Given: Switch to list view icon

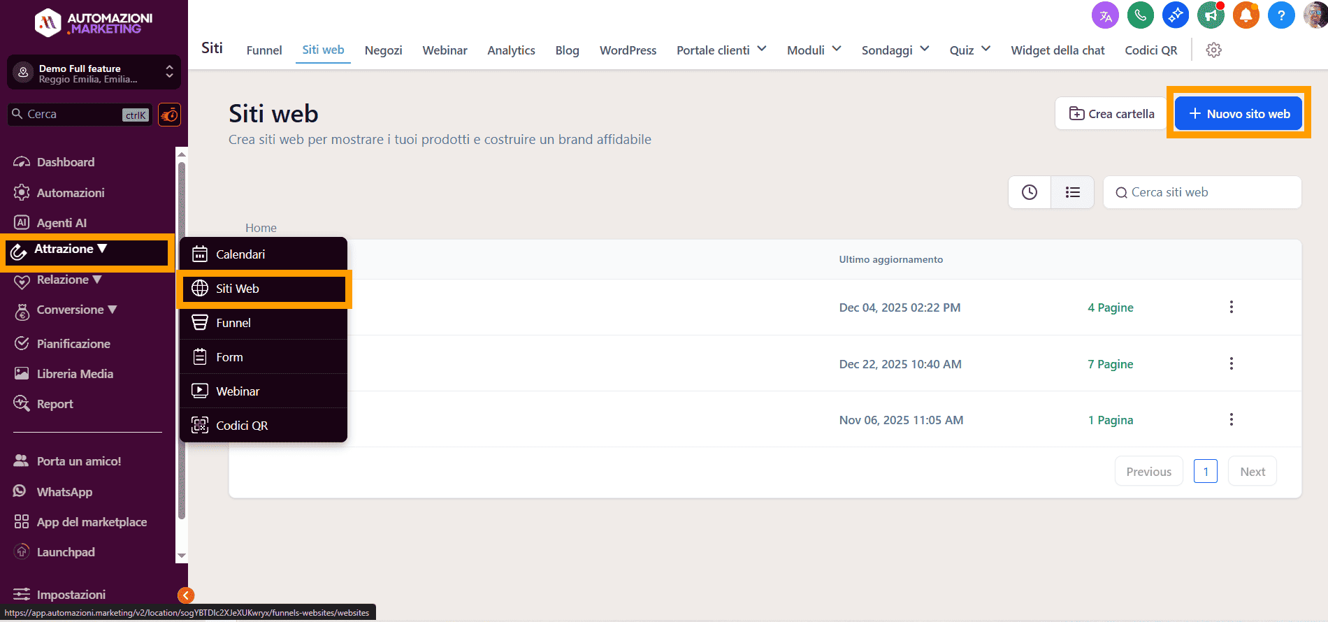Looking at the screenshot, I should 1073,192.
